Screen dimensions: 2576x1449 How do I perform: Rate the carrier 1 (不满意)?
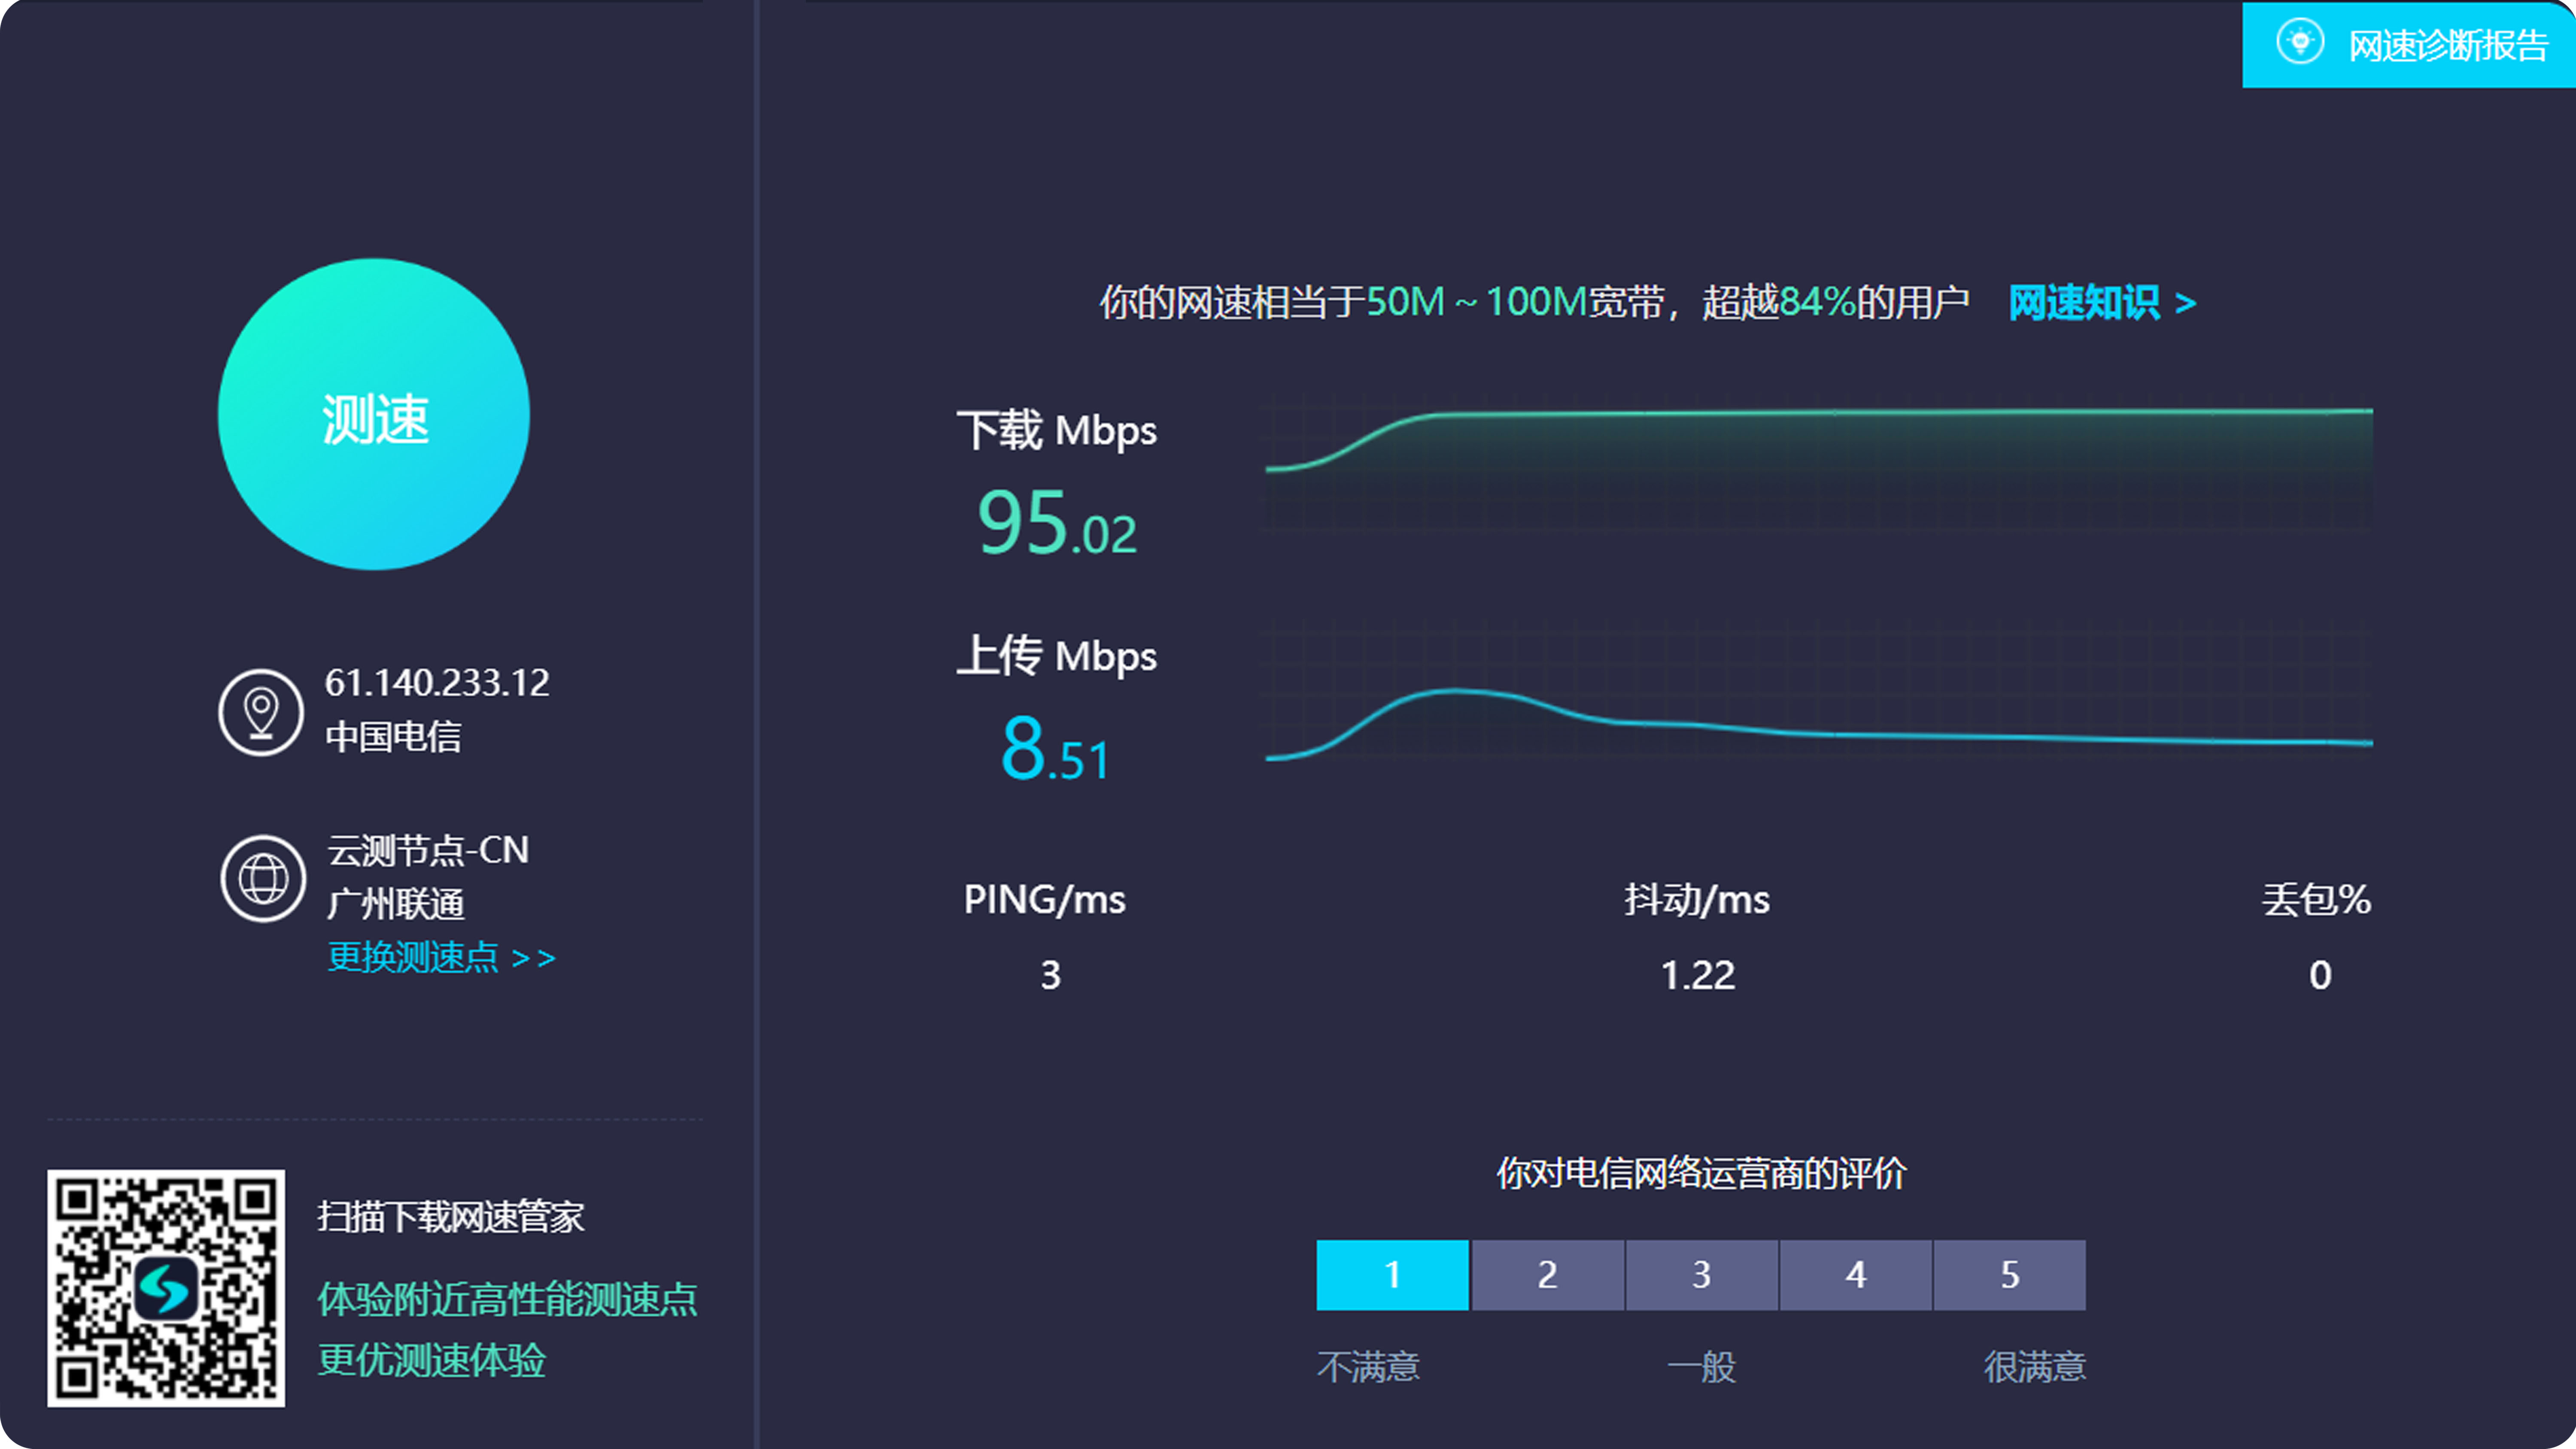1392,1275
